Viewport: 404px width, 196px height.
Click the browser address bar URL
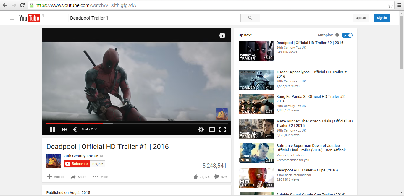(86, 5)
